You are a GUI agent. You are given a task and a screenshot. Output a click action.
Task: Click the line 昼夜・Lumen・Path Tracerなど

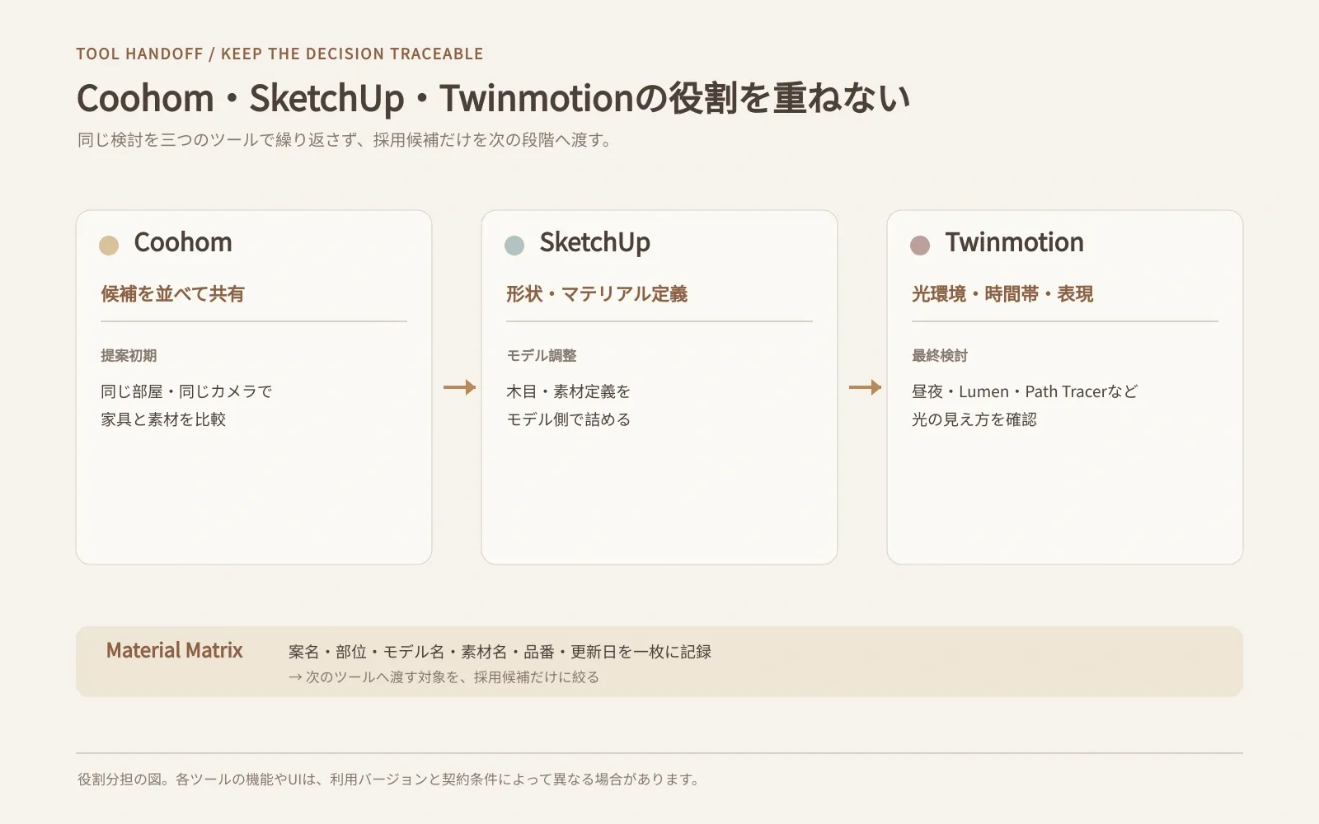tap(1025, 391)
